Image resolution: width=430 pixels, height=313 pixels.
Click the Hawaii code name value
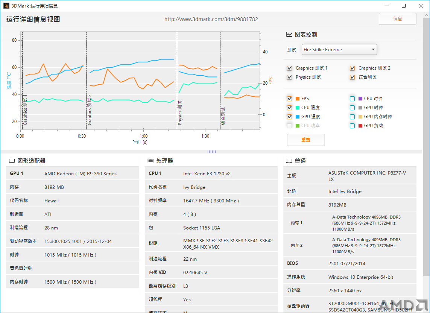click(52, 201)
